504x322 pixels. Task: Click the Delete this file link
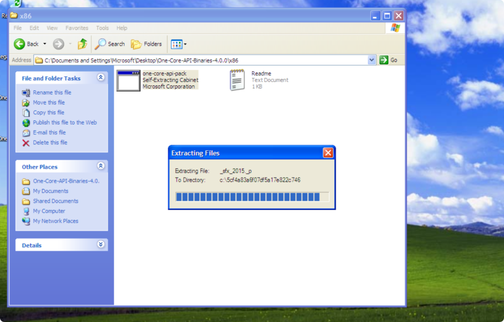(x=50, y=142)
